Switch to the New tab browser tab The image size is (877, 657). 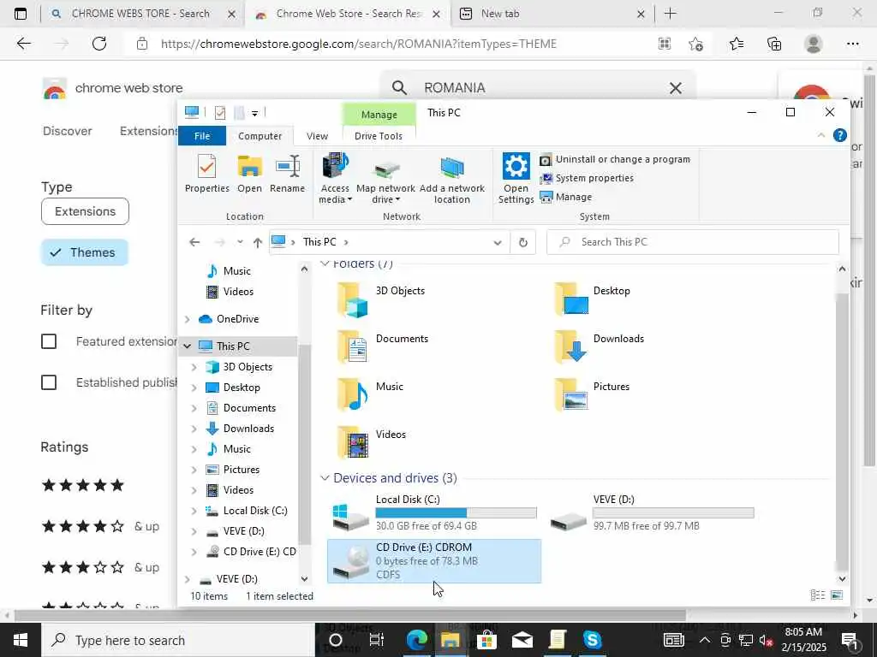click(x=552, y=14)
